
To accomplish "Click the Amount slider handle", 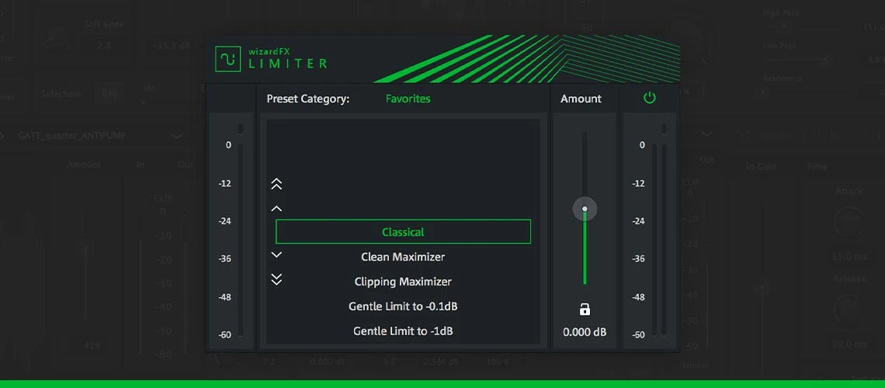I will click(x=585, y=209).
